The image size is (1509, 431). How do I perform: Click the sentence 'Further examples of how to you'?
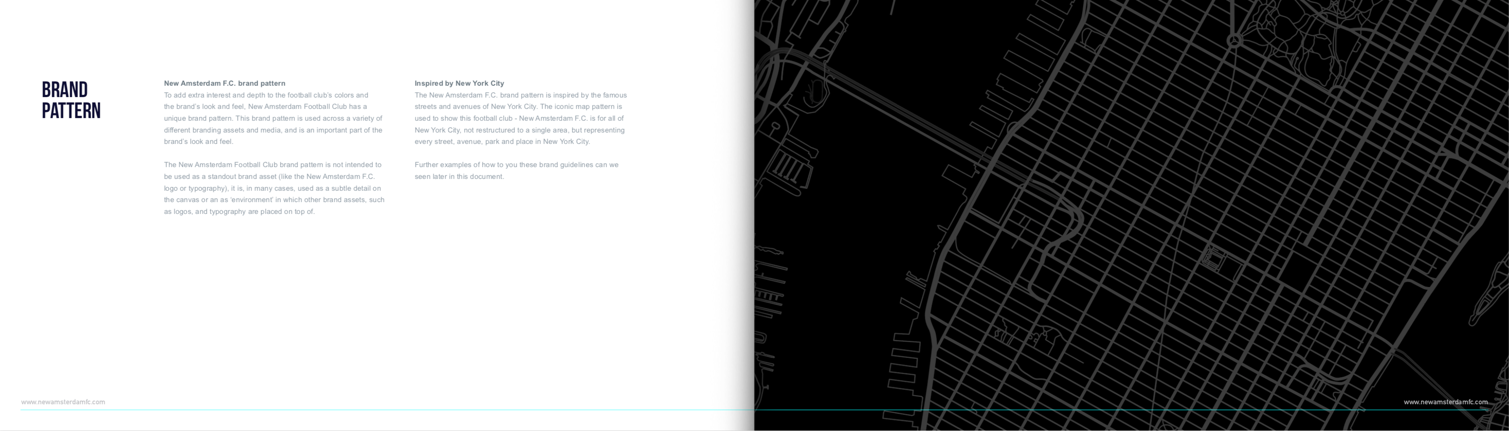click(517, 170)
